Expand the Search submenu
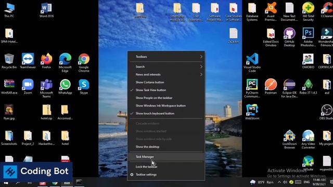The width and height of the screenshot is (333, 187). click(166, 66)
